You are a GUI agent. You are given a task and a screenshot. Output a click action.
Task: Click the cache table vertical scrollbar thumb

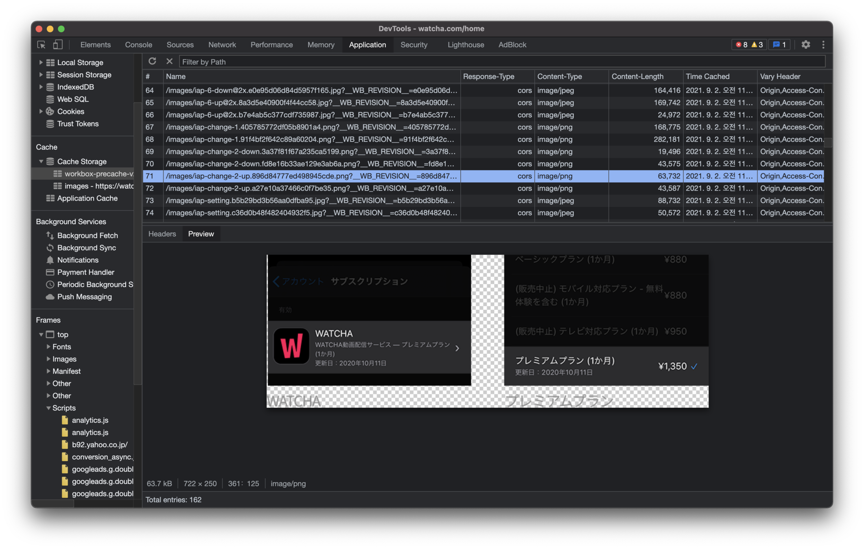click(828, 142)
